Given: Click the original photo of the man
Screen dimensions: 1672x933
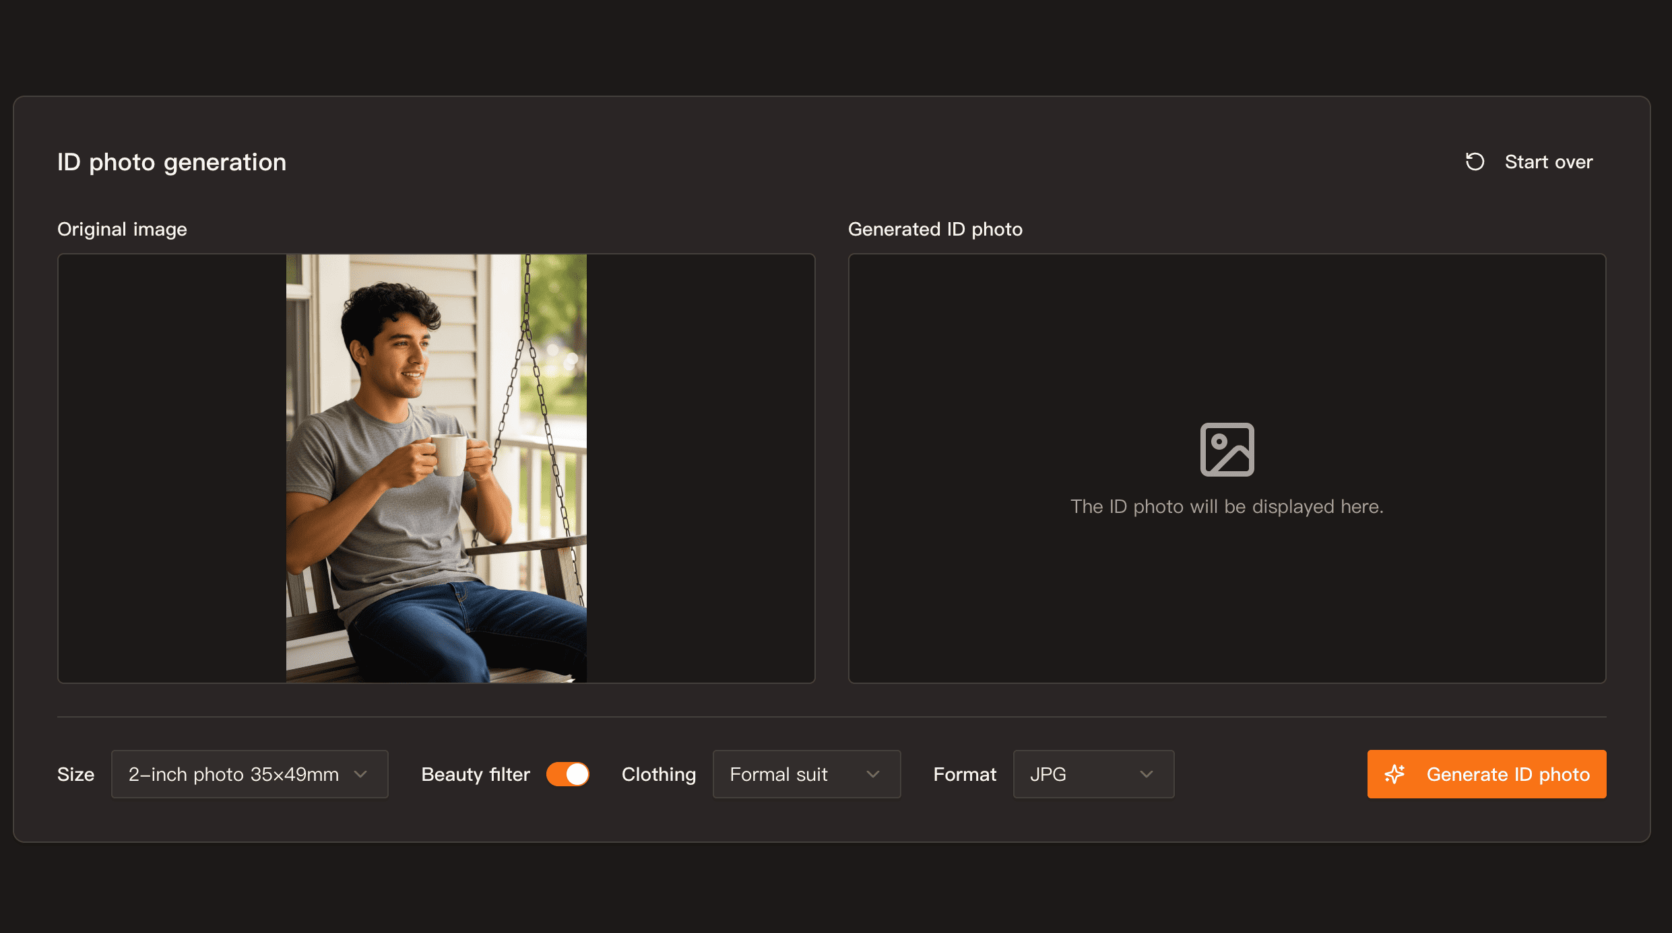Looking at the screenshot, I should [436, 468].
